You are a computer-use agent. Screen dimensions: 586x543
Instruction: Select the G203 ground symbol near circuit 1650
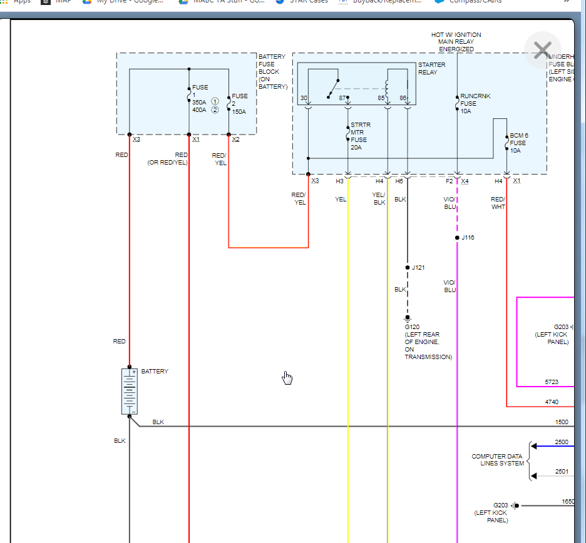click(515, 505)
